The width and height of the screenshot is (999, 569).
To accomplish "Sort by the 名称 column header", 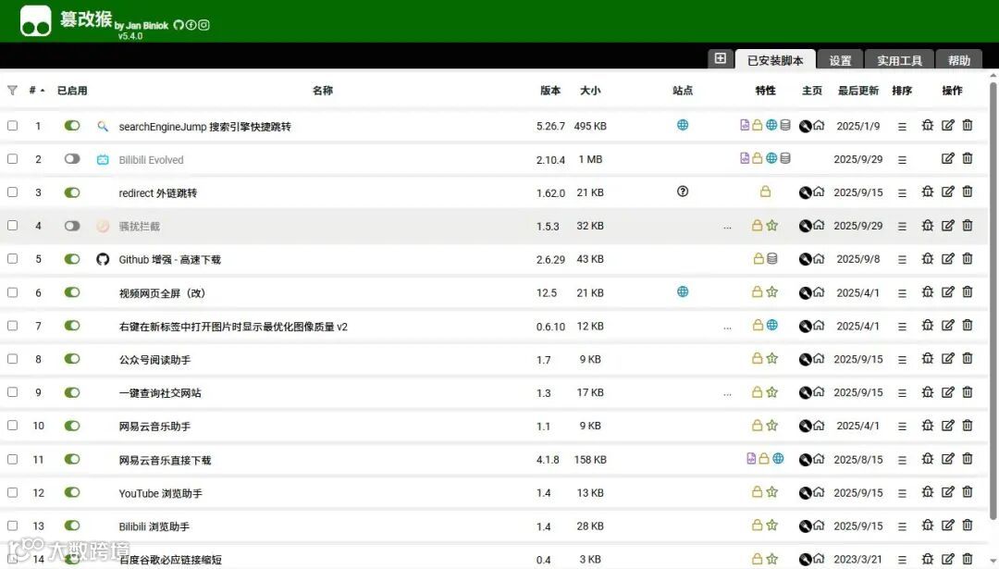I will (323, 91).
